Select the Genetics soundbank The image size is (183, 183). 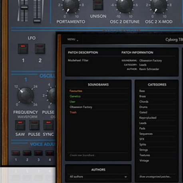tap(98, 96)
